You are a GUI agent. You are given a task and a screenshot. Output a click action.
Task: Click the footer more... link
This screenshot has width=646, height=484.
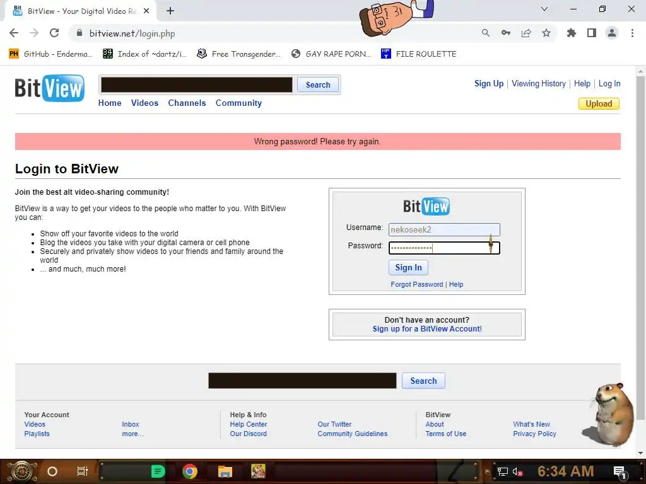pos(132,434)
